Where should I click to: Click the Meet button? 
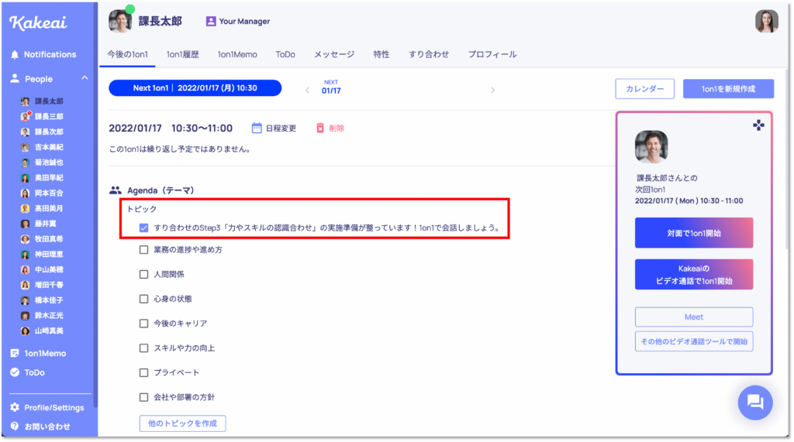[694, 317]
